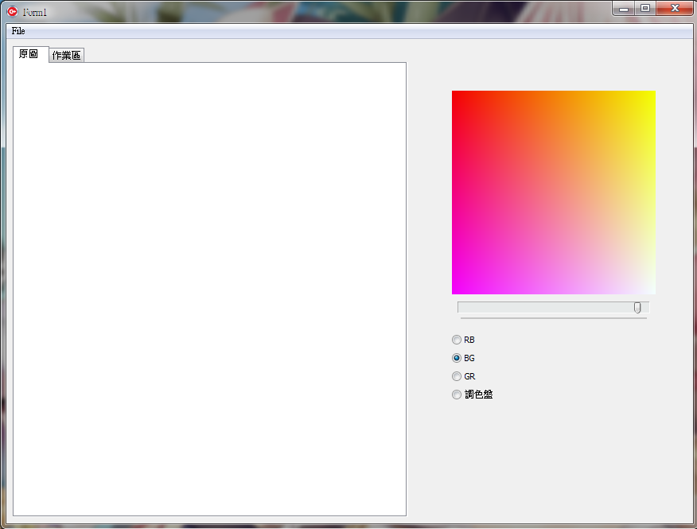Click the trackbar slider thumb
This screenshot has height=529, width=697.
[x=637, y=308]
